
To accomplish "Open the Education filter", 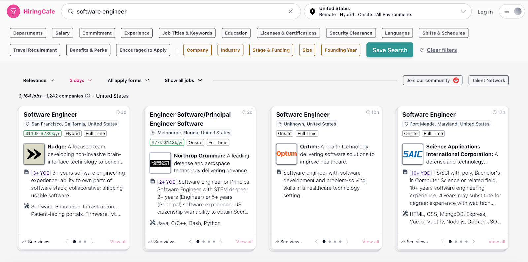I will click(236, 33).
